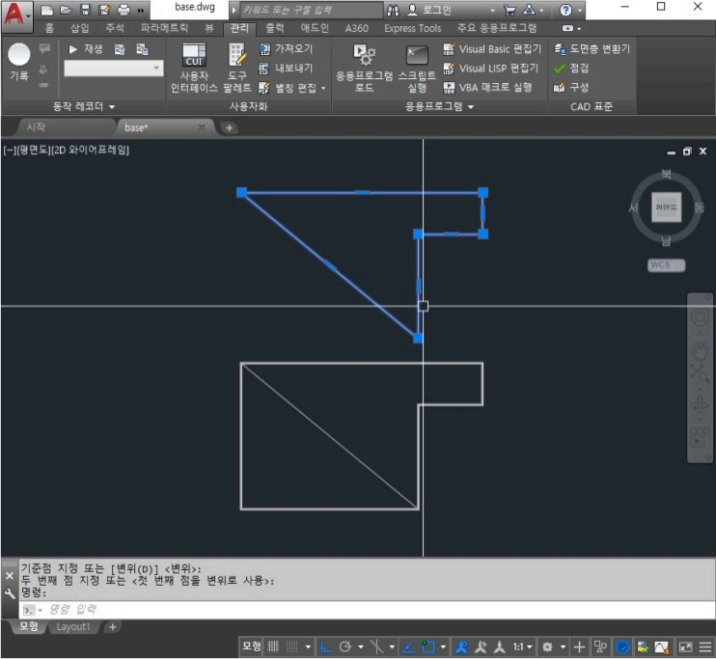Click the Open file folder icon
Screen dimensions: 716x659
point(66,10)
